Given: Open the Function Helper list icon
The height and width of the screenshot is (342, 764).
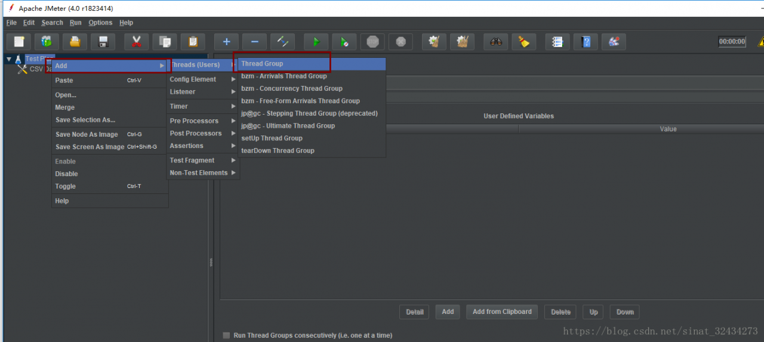Looking at the screenshot, I should point(557,42).
